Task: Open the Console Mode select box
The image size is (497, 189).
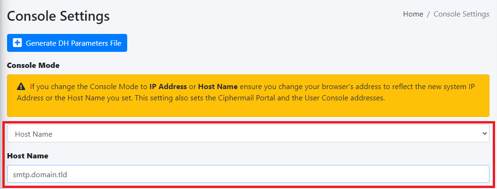Action: (x=248, y=133)
